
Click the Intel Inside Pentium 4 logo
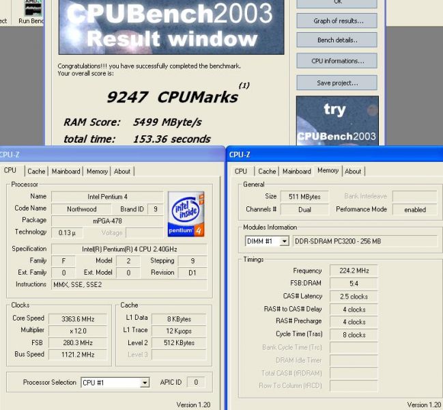[186, 214]
